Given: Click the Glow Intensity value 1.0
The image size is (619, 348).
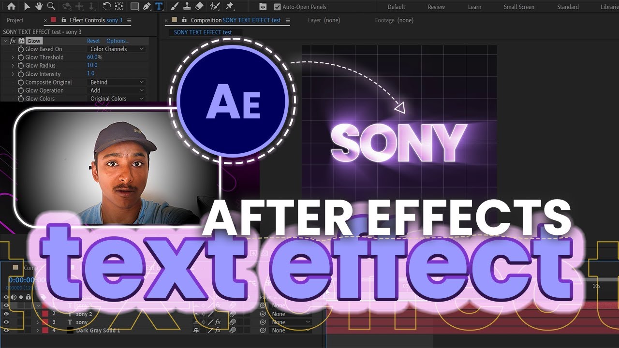Looking at the screenshot, I should click(91, 73).
